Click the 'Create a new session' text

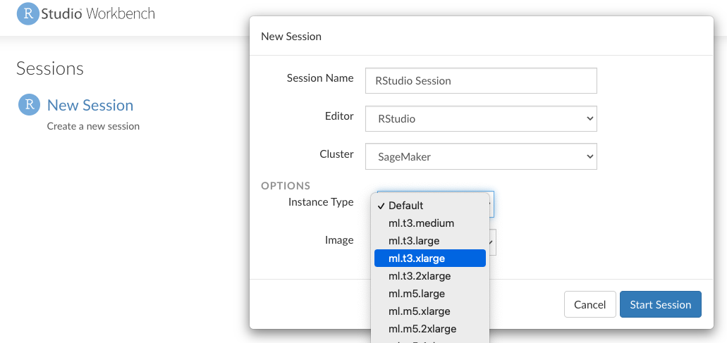[93, 126]
